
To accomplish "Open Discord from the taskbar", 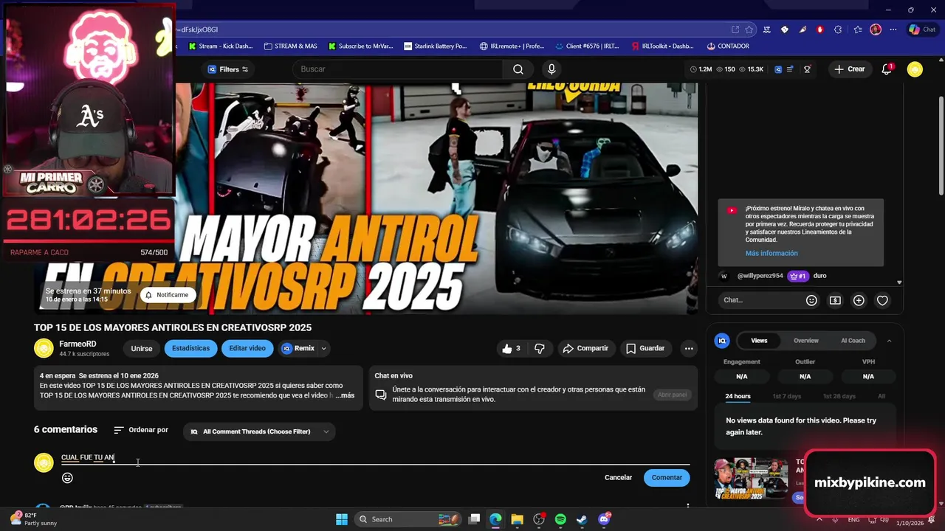I will point(604,519).
